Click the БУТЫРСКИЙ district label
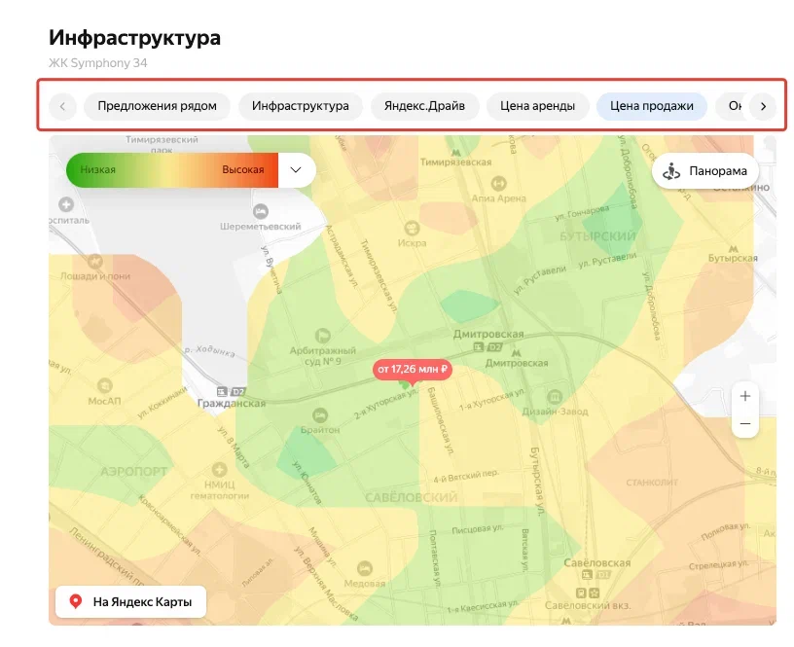The height and width of the screenshot is (647, 794). [597, 236]
